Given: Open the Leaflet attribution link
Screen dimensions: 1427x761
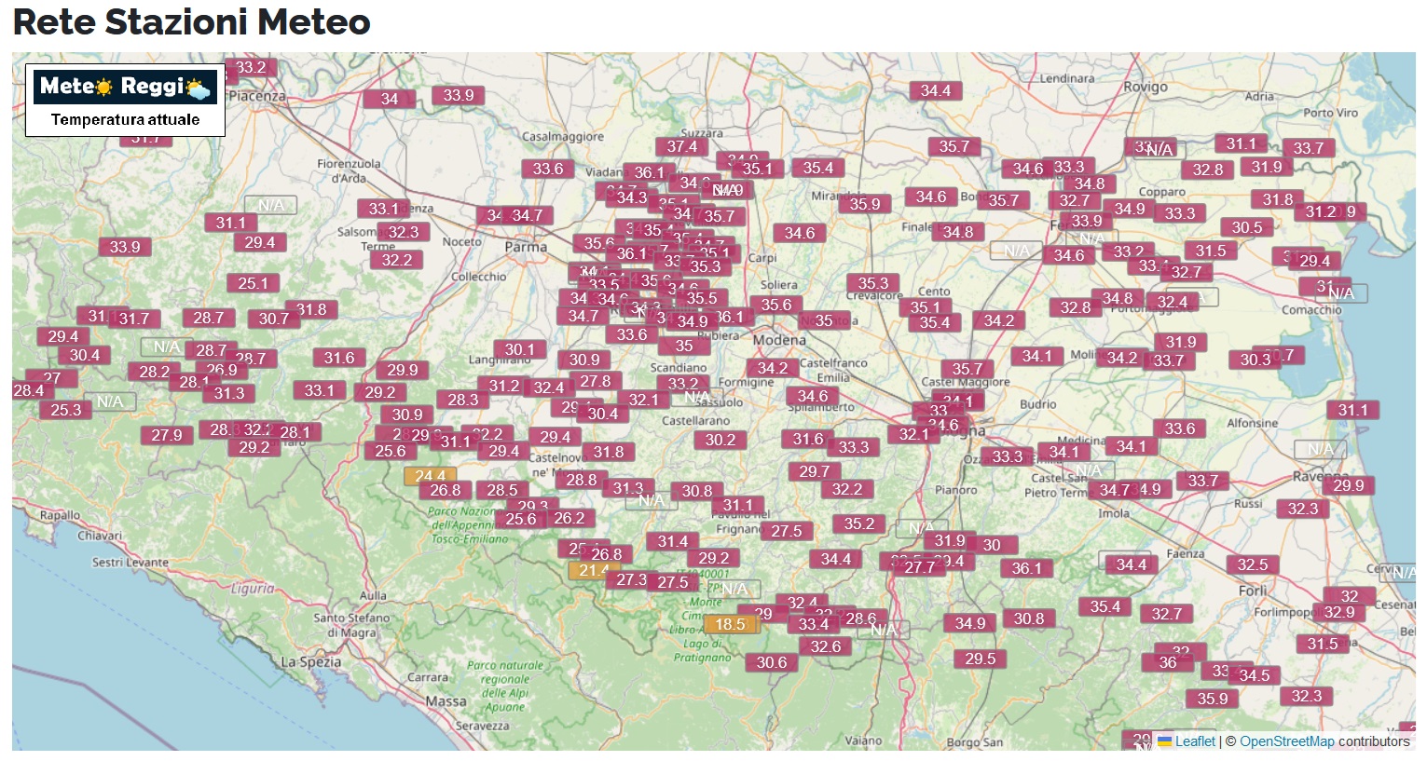Looking at the screenshot, I should click(1195, 741).
